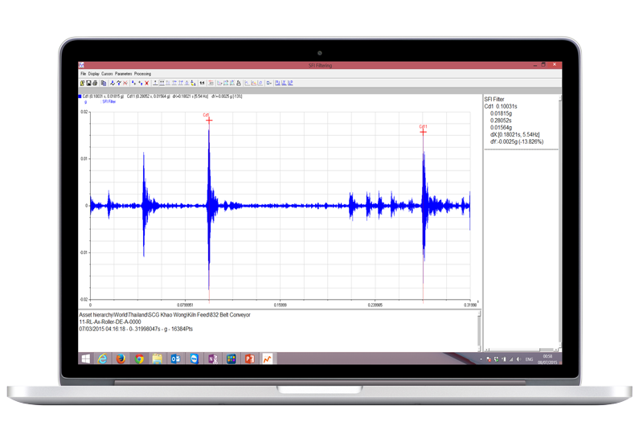
Task: Open Firefox from the taskbar
Action: point(121,359)
